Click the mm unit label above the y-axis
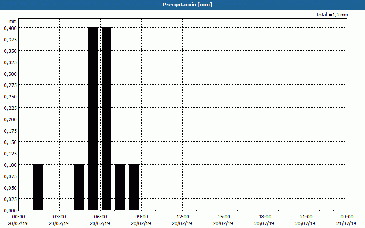Screen dimensions: 365x228 click(13, 21)
